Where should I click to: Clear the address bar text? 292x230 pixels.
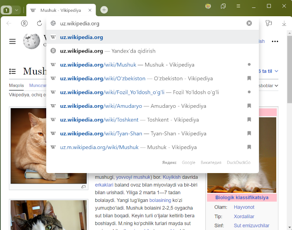249,23
